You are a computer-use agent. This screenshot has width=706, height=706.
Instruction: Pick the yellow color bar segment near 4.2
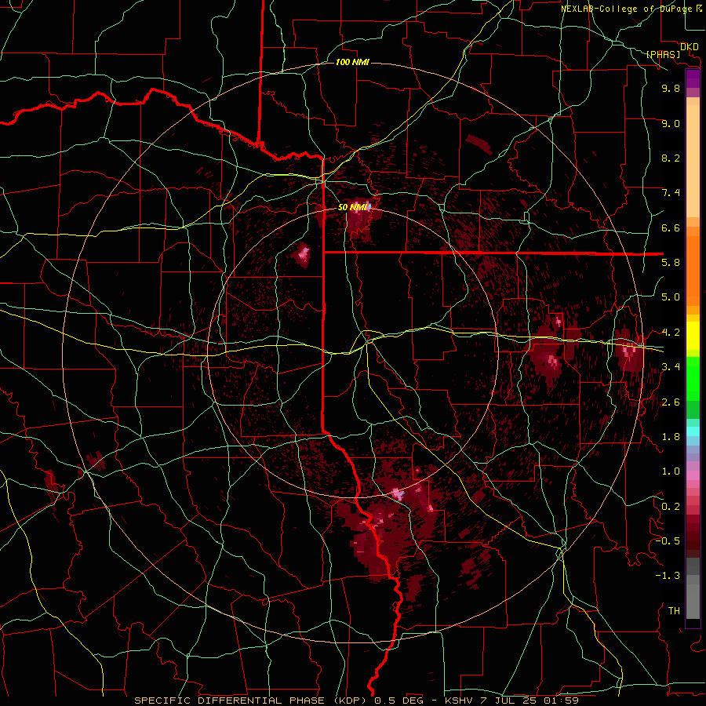click(693, 336)
